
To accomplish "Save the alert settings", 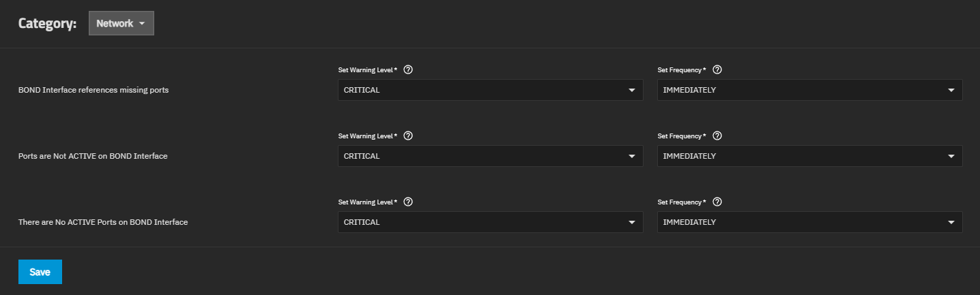I will [40, 272].
